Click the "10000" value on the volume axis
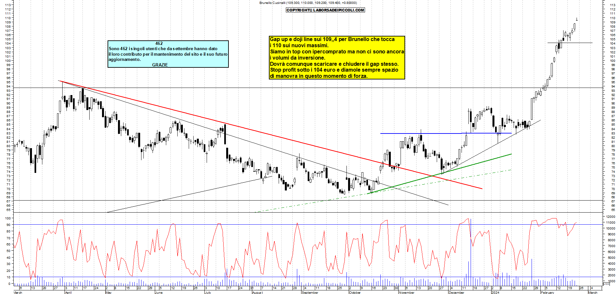The height and width of the screenshot is (294, 616). pos(610,229)
